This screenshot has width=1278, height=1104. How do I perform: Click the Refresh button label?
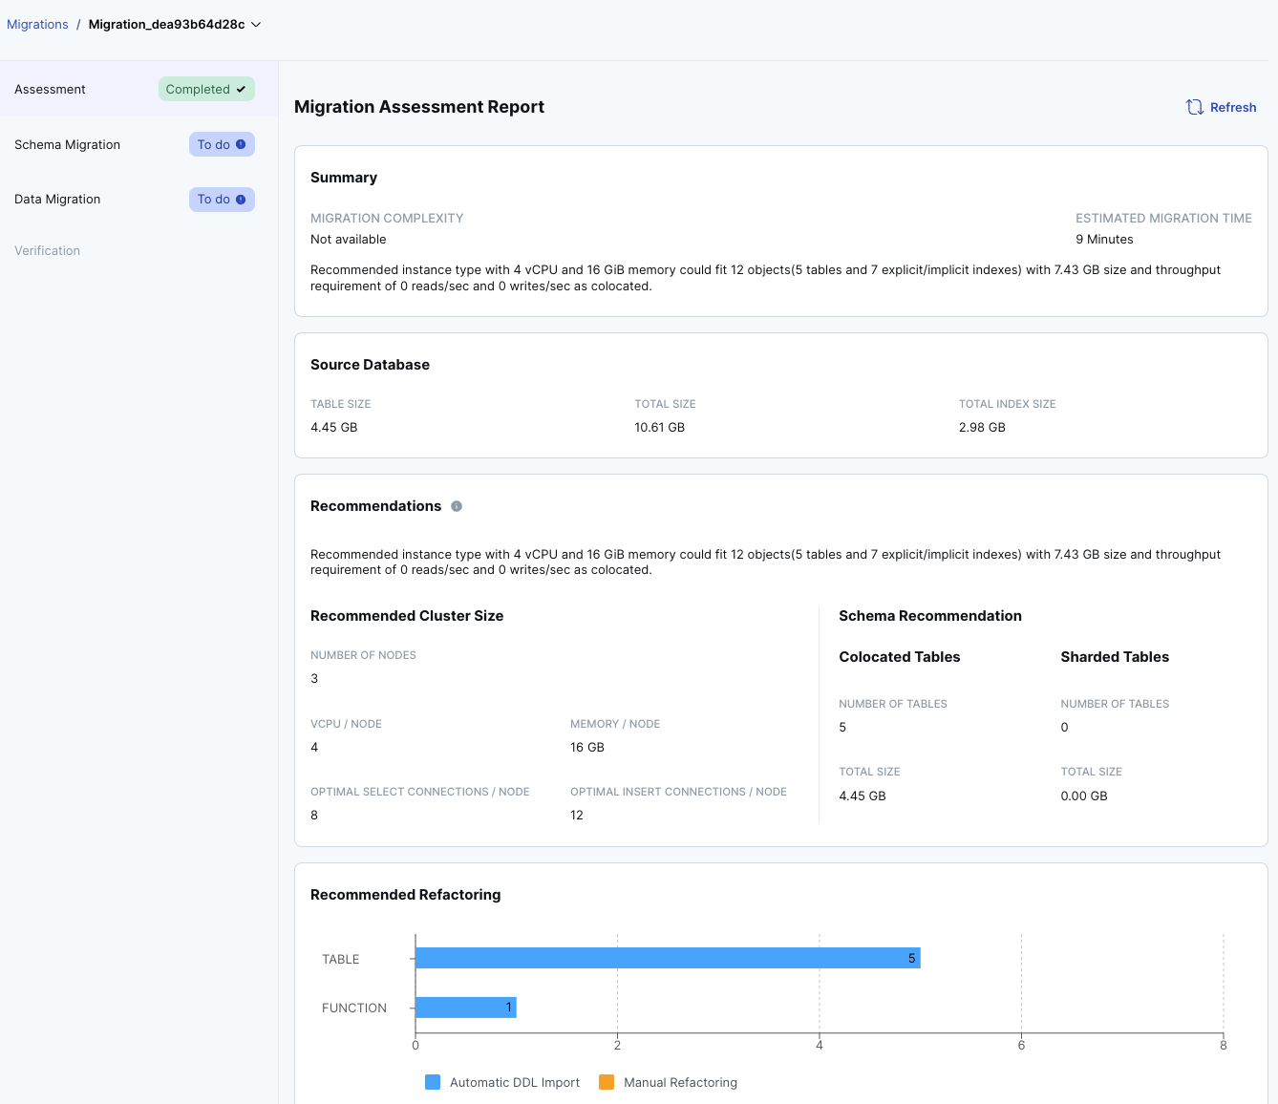coord(1231,107)
